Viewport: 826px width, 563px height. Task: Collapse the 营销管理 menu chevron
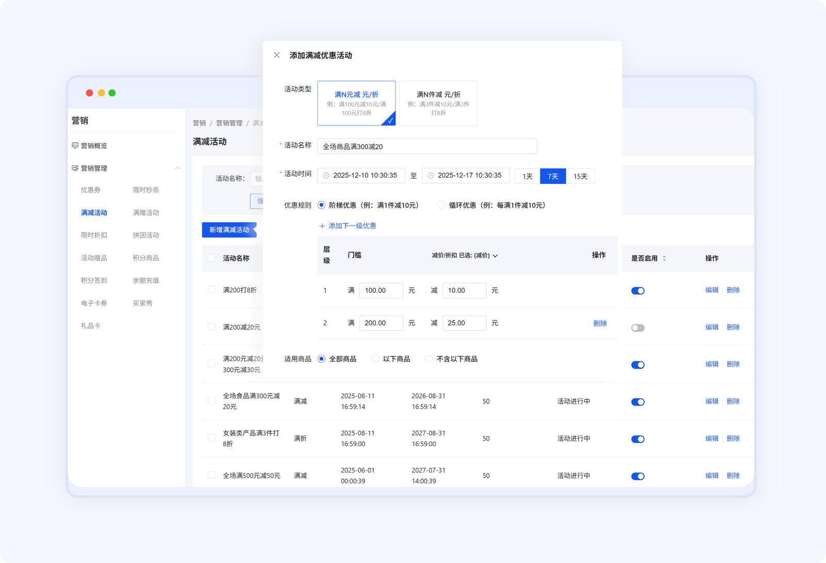[x=178, y=168]
